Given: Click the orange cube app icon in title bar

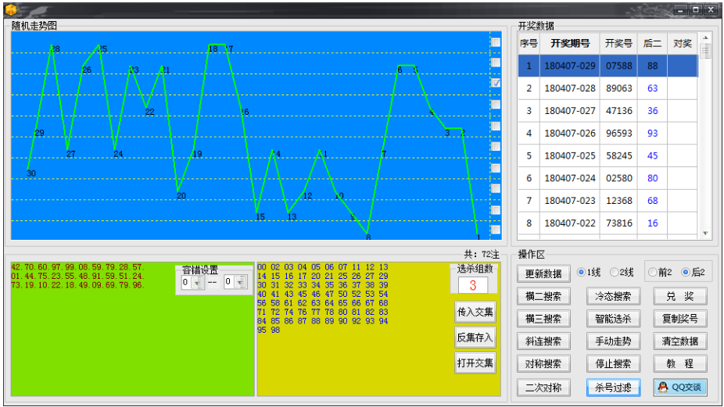Looking at the screenshot, I should click(10, 9).
